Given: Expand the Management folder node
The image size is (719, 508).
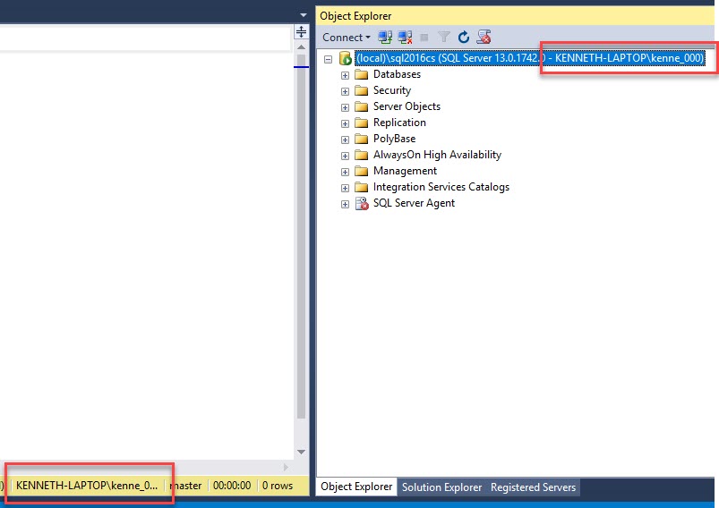Looking at the screenshot, I should [x=346, y=172].
